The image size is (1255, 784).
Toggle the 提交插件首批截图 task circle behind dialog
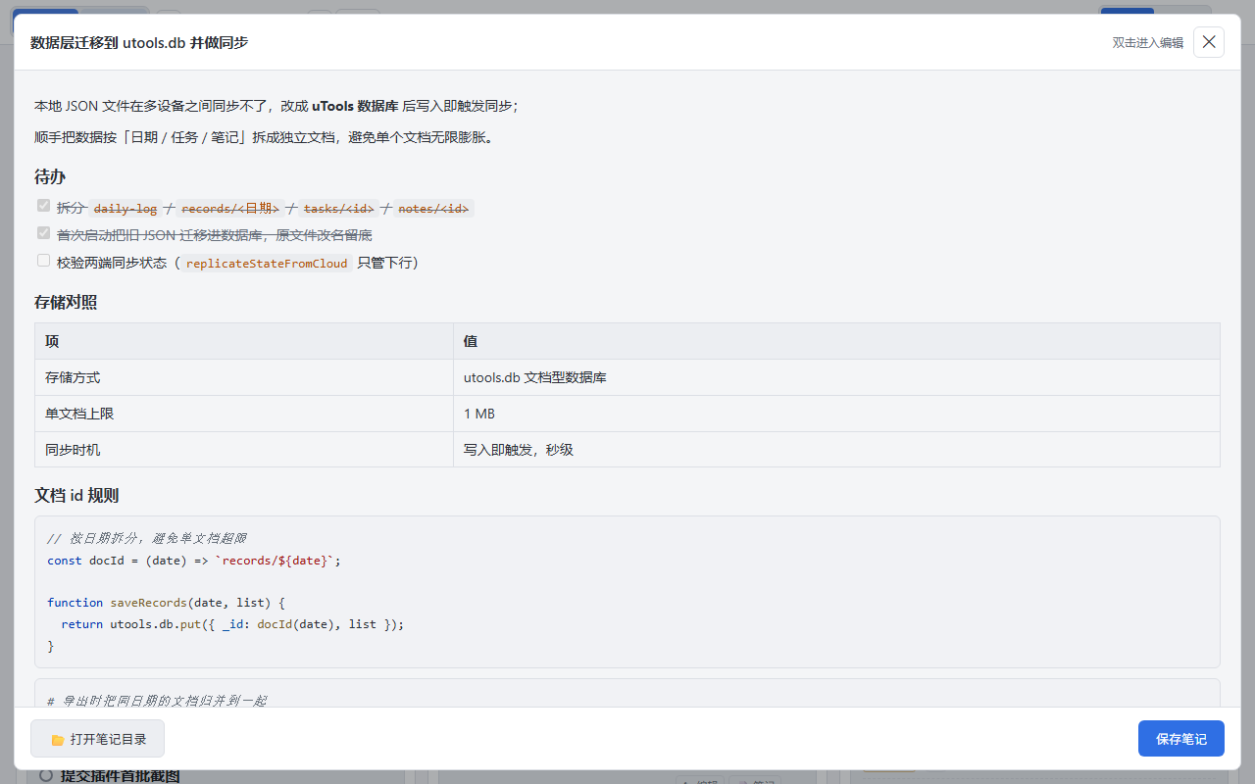(45, 776)
